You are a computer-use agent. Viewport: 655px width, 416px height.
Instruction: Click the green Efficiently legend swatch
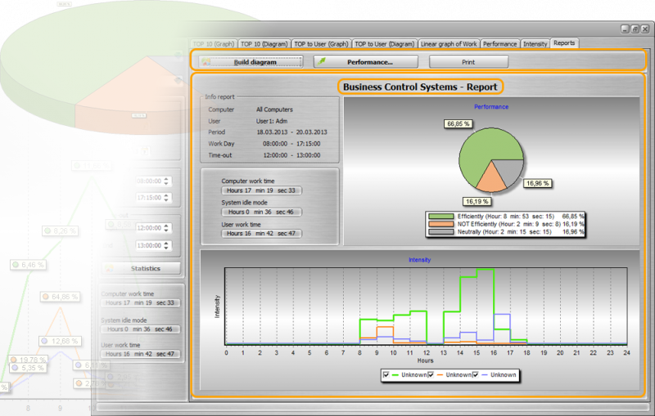(x=441, y=217)
